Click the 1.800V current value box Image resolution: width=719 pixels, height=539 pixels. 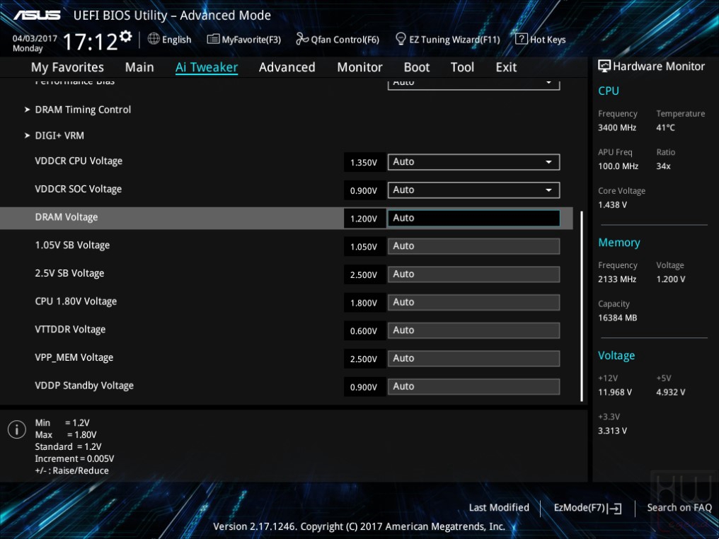pyautogui.click(x=364, y=303)
